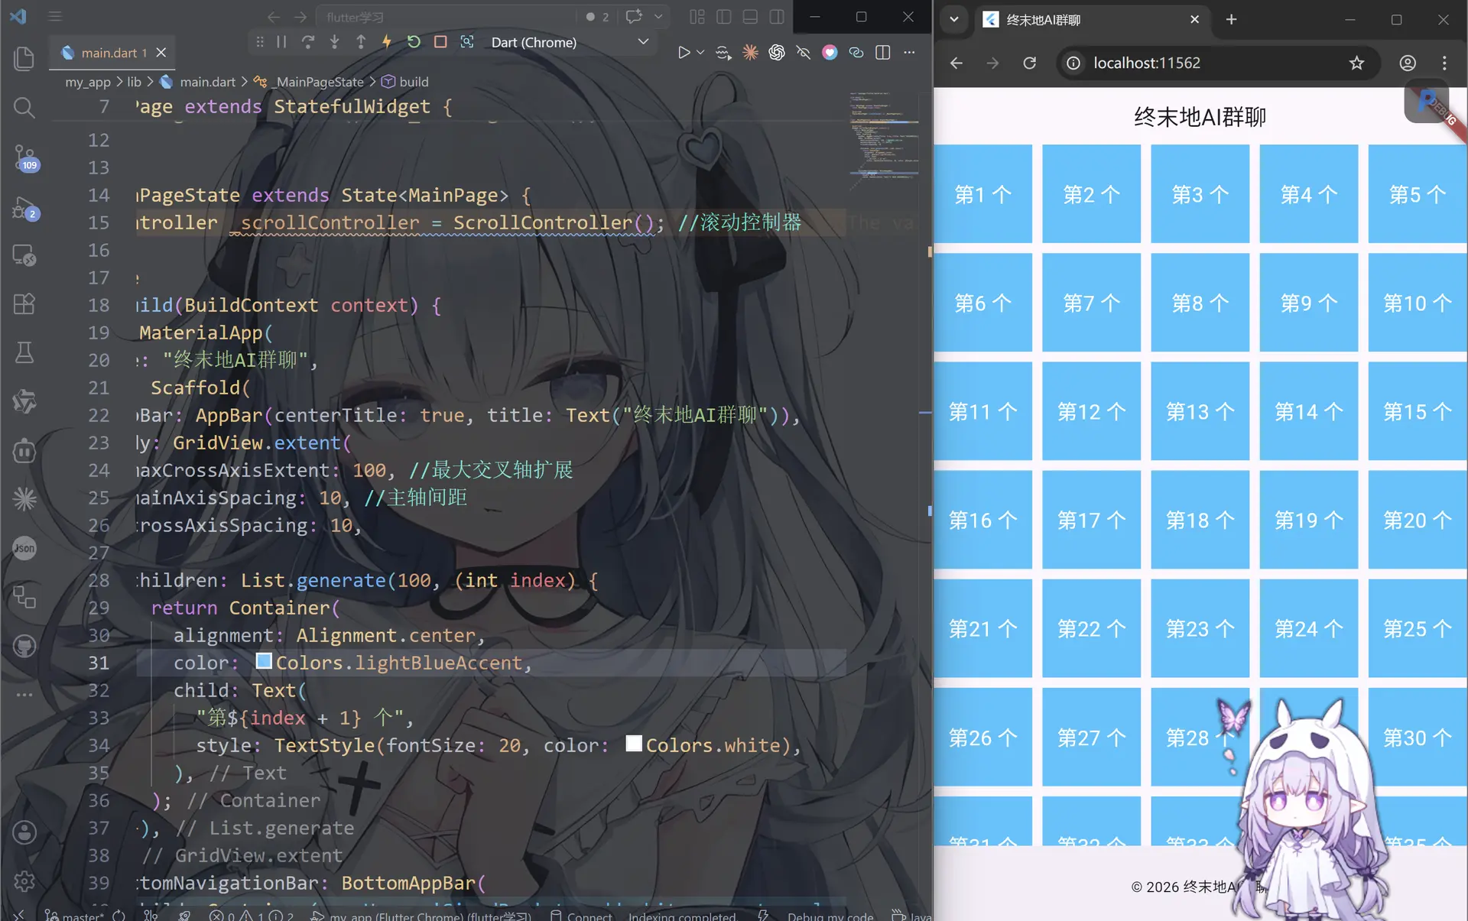1468x921 pixels.
Task: Click Step Out in debug toolbar
Action: pyautogui.click(x=361, y=42)
